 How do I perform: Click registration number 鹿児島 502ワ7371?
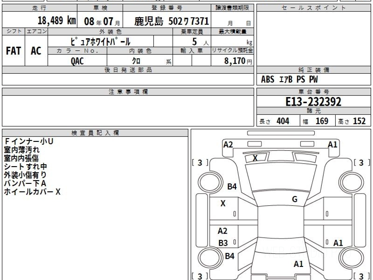point(172,21)
